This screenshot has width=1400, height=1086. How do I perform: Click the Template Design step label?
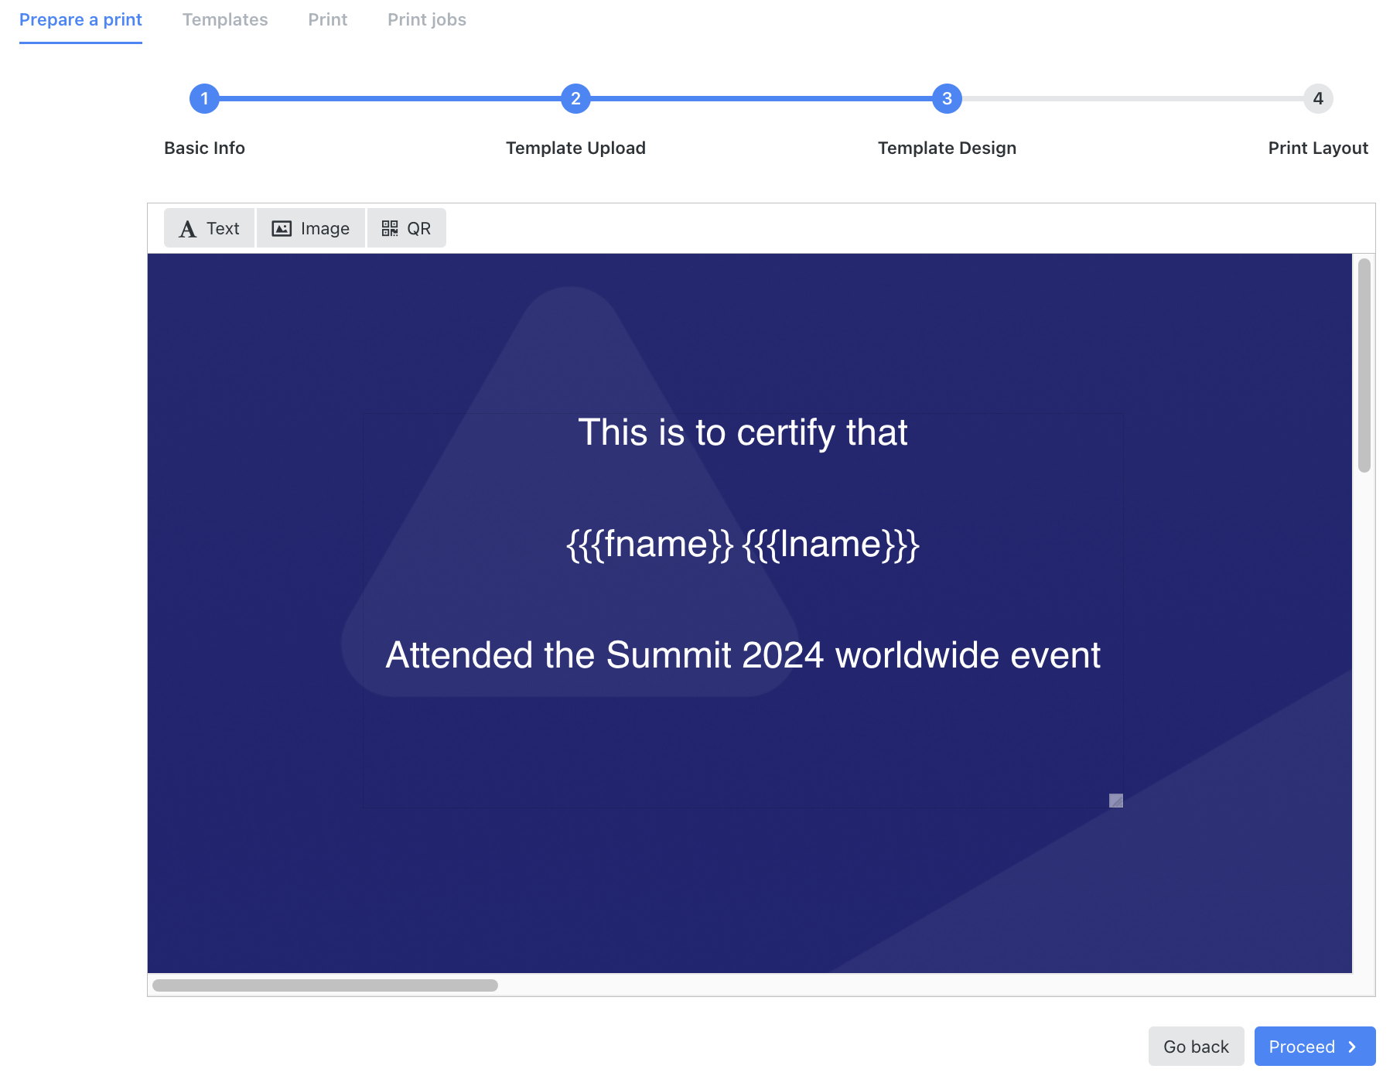pyautogui.click(x=947, y=148)
